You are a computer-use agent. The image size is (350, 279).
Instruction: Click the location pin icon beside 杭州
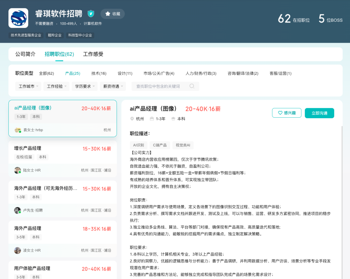[132, 119]
